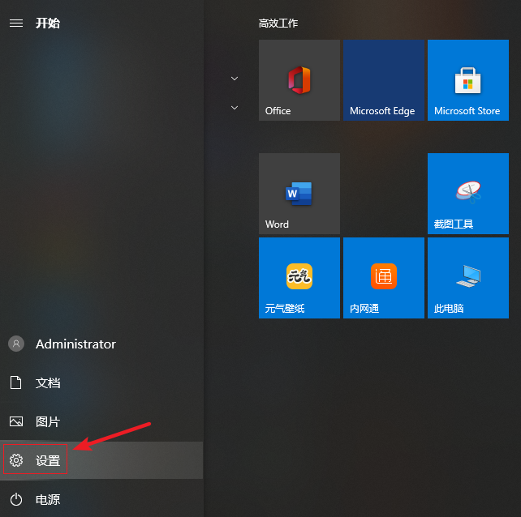The height and width of the screenshot is (517, 521).
Task: Open the 图片 pictures entry
Action: pyautogui.click(x=48, y=421)
